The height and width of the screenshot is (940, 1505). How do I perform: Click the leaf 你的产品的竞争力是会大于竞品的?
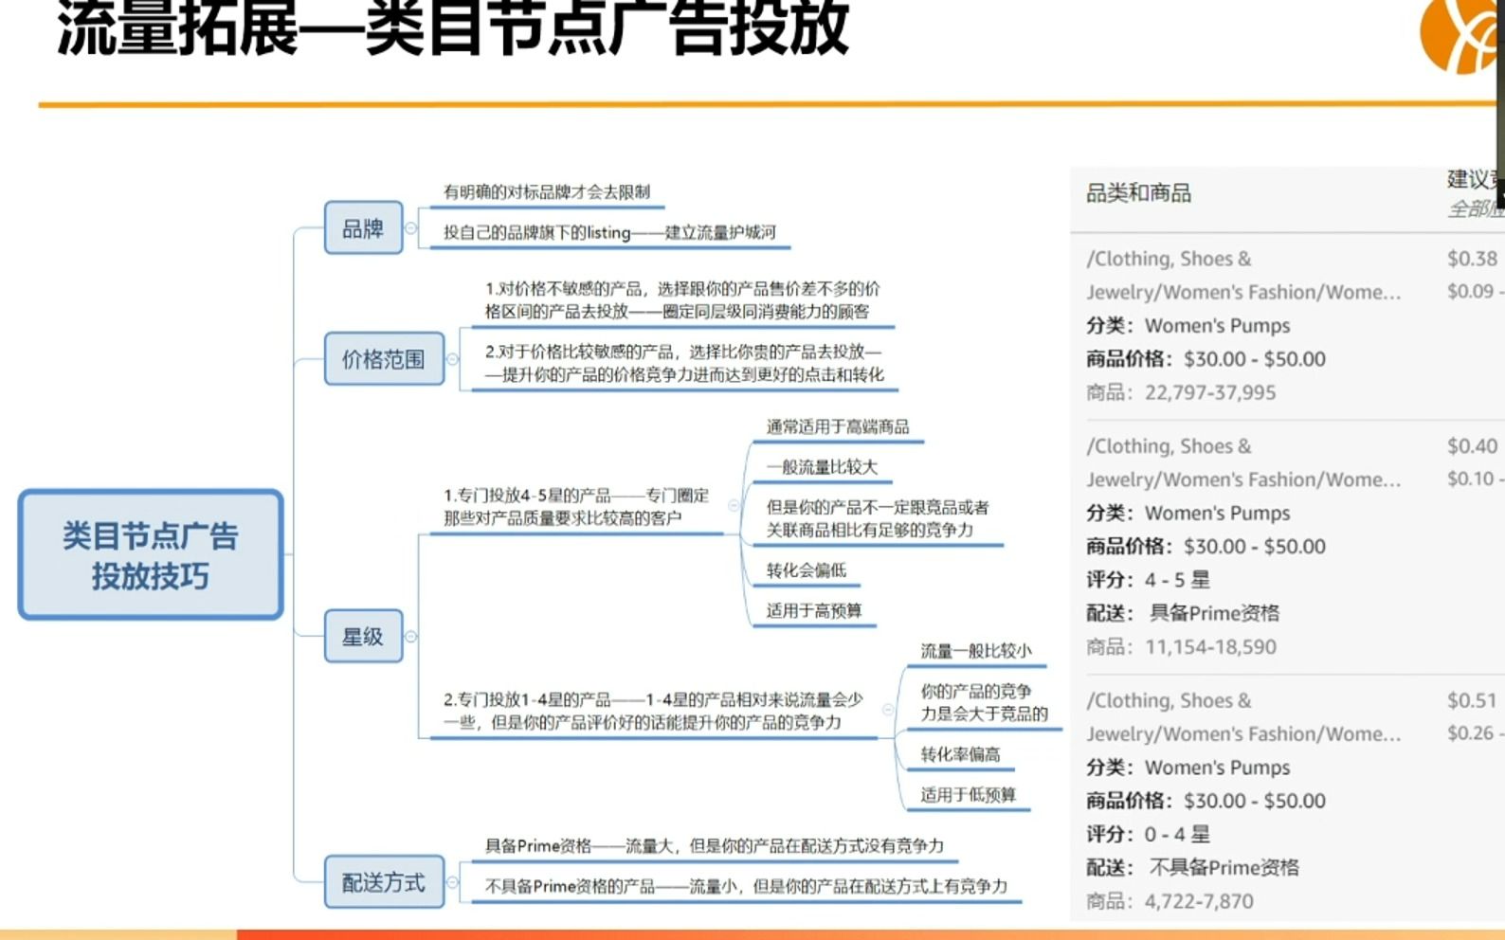pos(984,702)
